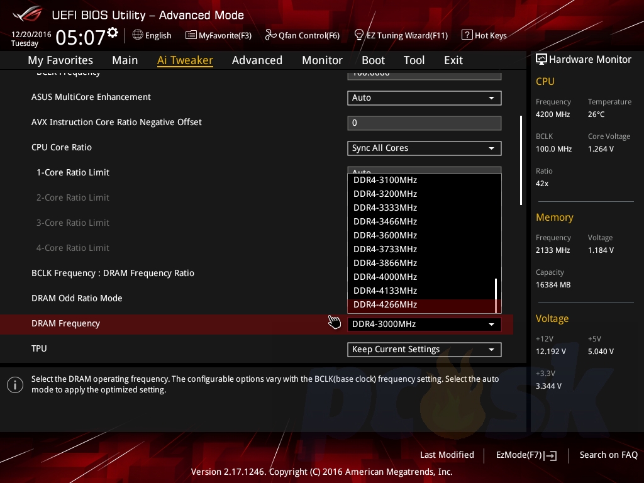This screenshot has height=483, width=644.
Task: Launch EZ Tuning Wizard bulb icon
Action: [359, 35]
